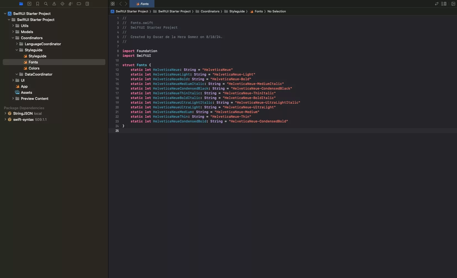Open the Bookmark navigator
Viewport: 457px width, 278px height.
[x=38, y=4]
